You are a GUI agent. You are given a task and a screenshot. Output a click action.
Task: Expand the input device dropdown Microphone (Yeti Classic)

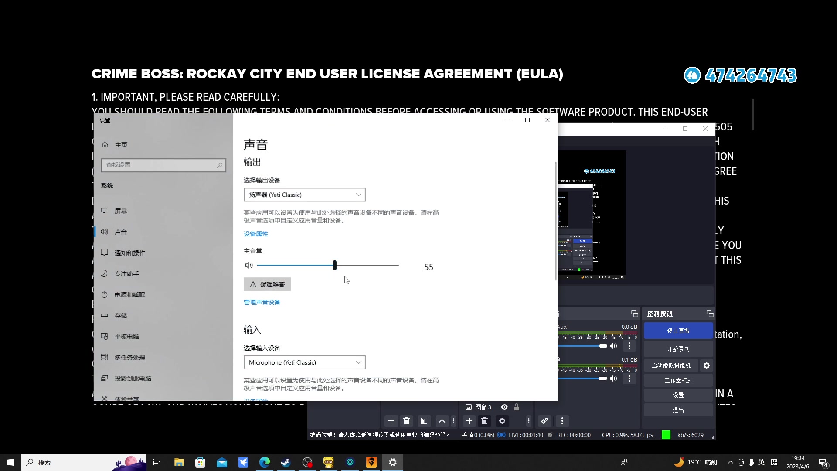coord(305,362)
